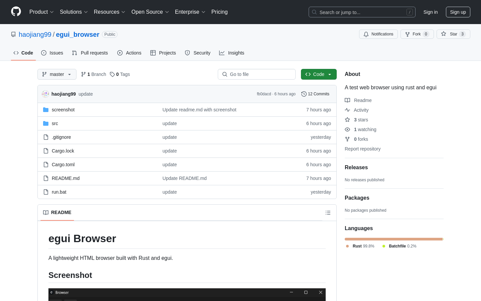This screenshot has width=481, height=301.
Task: Open the src folder
Action: (x=55, y=123)
